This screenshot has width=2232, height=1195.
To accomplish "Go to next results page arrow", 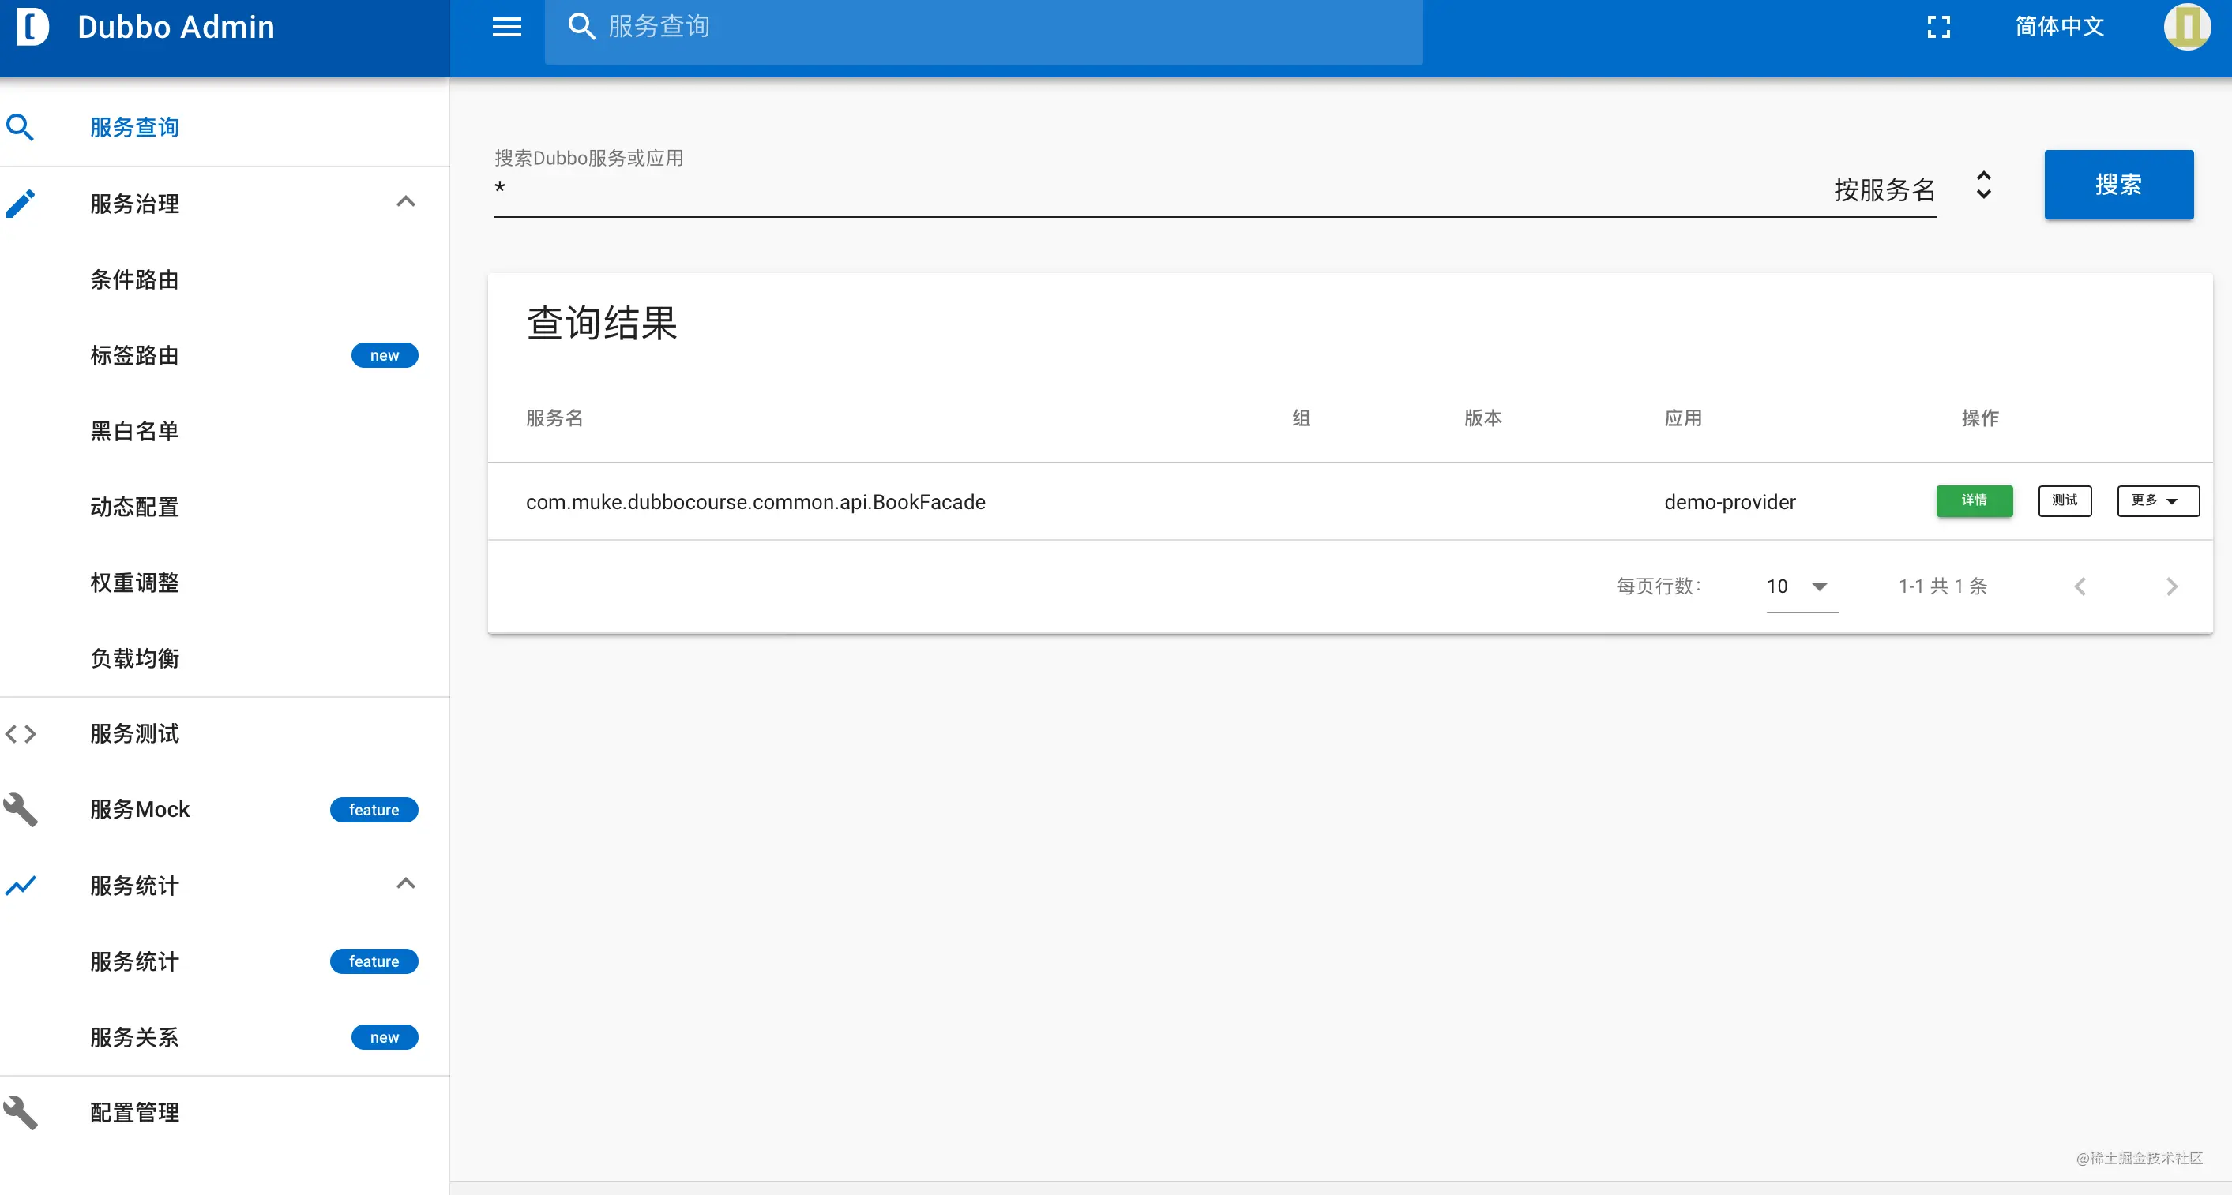I will [2171, 586].
